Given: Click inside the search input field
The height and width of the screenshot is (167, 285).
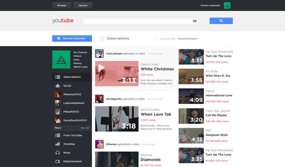Looking at the screenshot, I should (136, 21).
